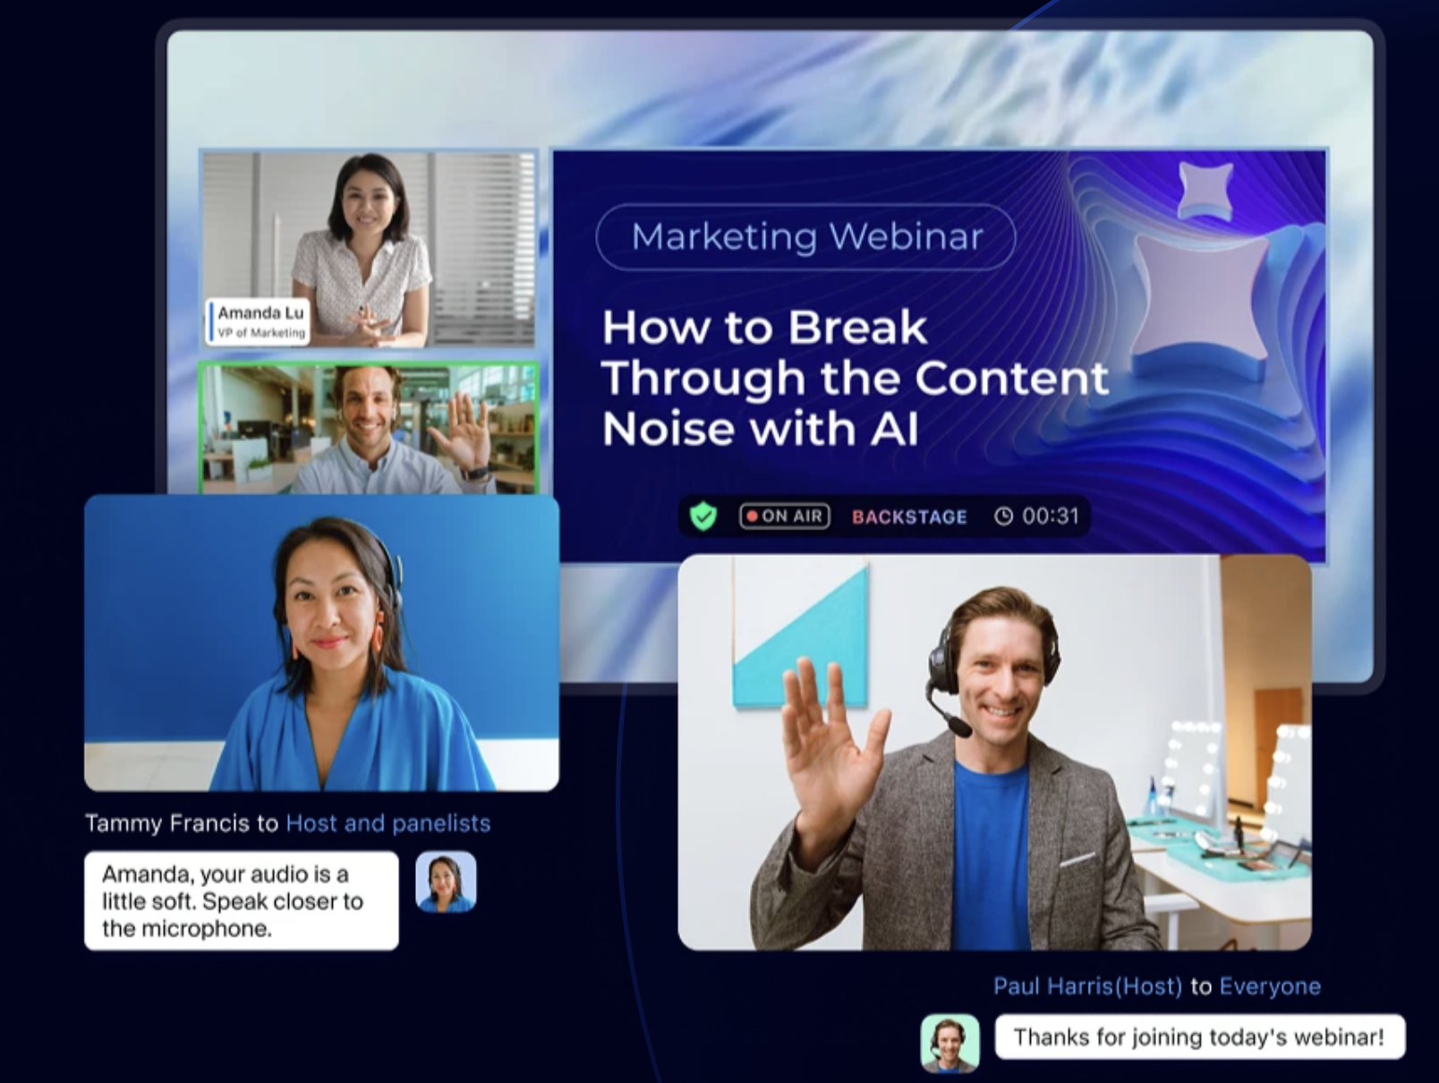
Task: Switch to BACKSTAGE mode
Action: click(909, 517)
